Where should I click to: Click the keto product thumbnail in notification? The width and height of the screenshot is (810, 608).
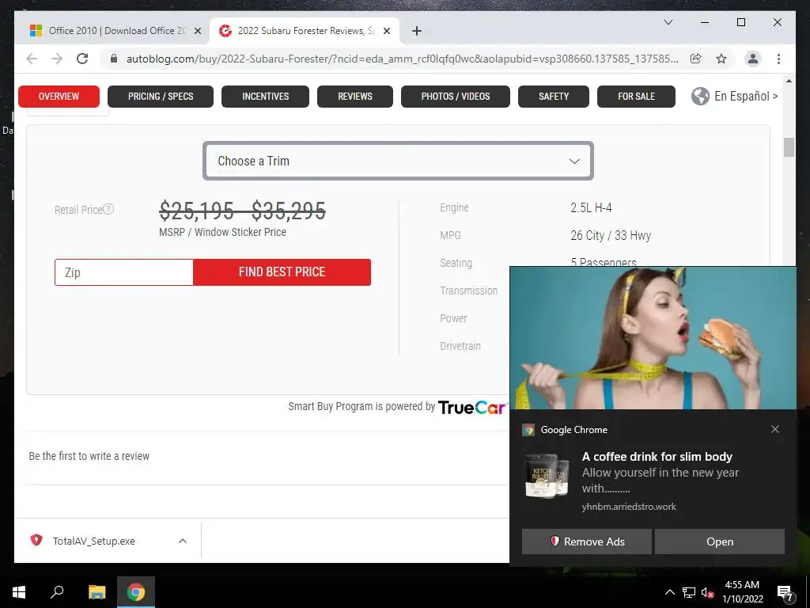click(547, 476)
